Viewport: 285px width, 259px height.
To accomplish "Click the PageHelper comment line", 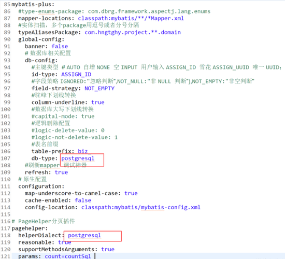I will [x=43, y=221].
